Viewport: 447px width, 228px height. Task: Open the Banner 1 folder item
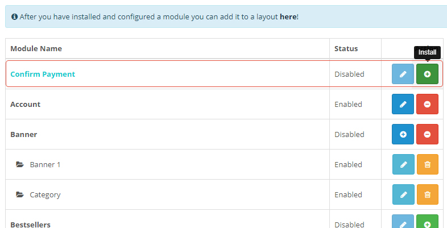[x=45, y=165]
